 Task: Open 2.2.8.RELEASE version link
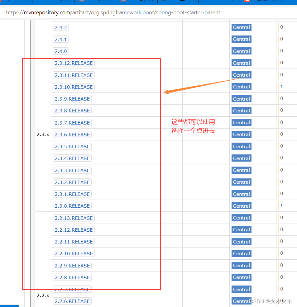coord(72,277)
